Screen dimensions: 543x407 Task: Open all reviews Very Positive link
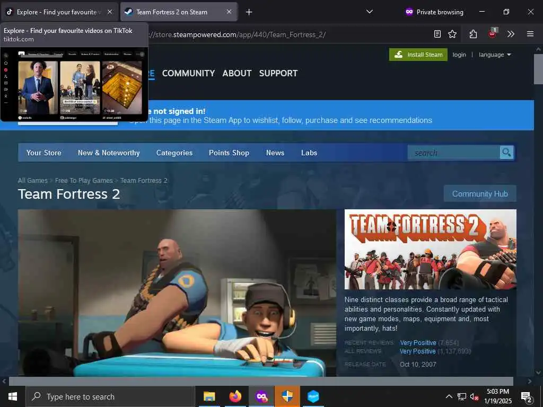point(418,351)
